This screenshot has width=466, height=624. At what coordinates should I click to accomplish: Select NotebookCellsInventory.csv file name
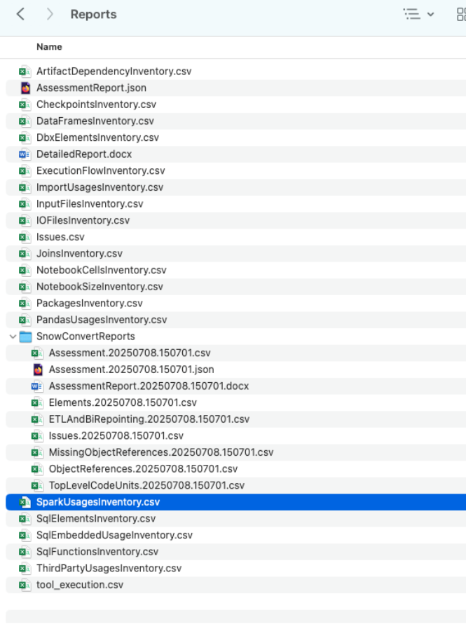point(102,271)
